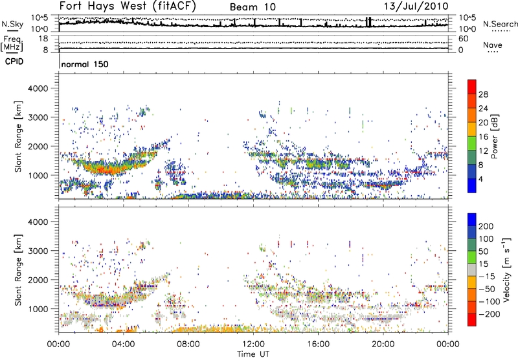The image size is (518, 358).
Task: Click the 'Slant Range [km]' label of power panel
Action: pyautogui.click(x=18, y=136)
